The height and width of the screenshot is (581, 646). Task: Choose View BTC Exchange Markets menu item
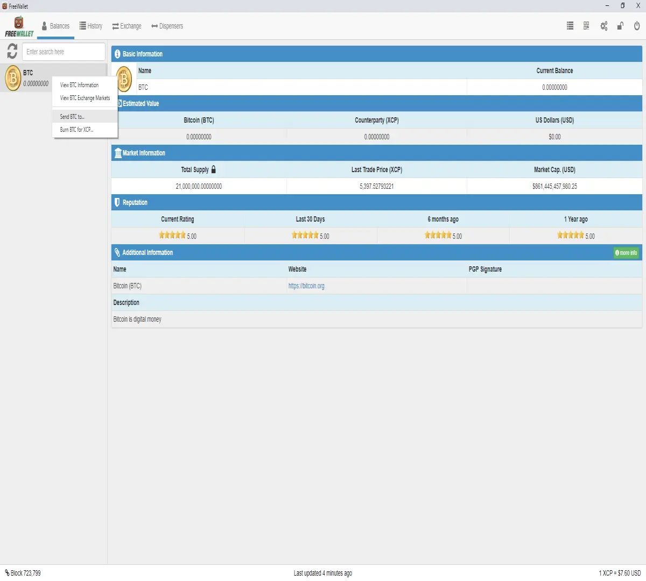click(85, 98)
